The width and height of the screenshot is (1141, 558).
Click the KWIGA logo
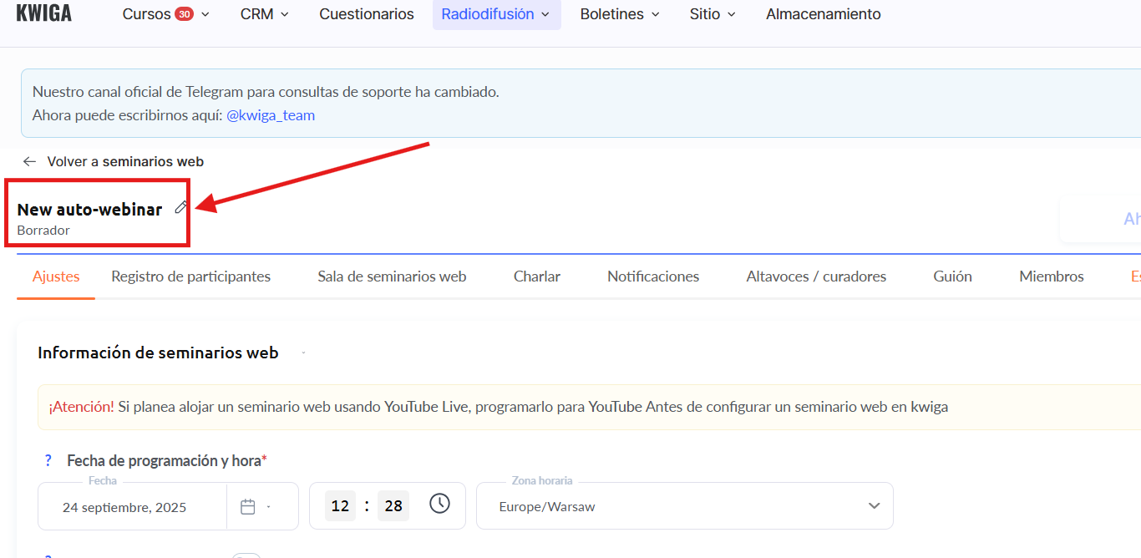pos(44,14)
